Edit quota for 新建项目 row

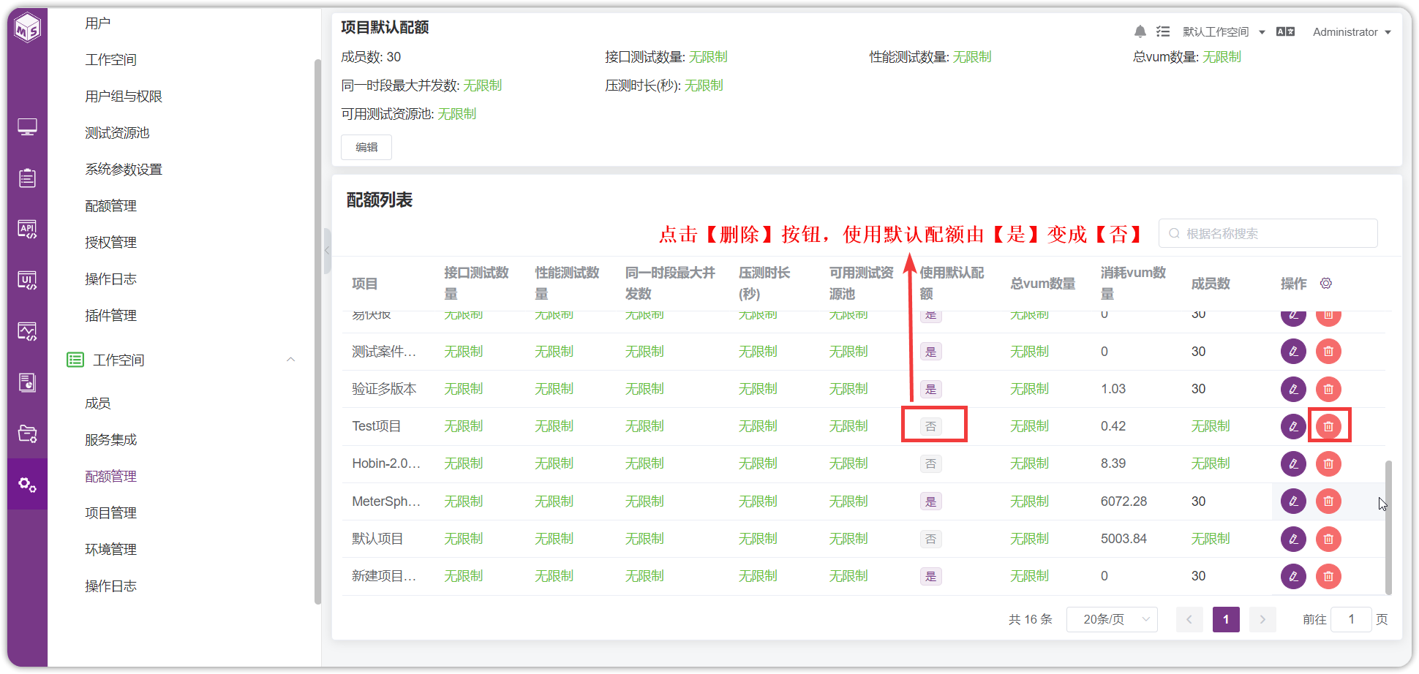tap(1293, 576)
